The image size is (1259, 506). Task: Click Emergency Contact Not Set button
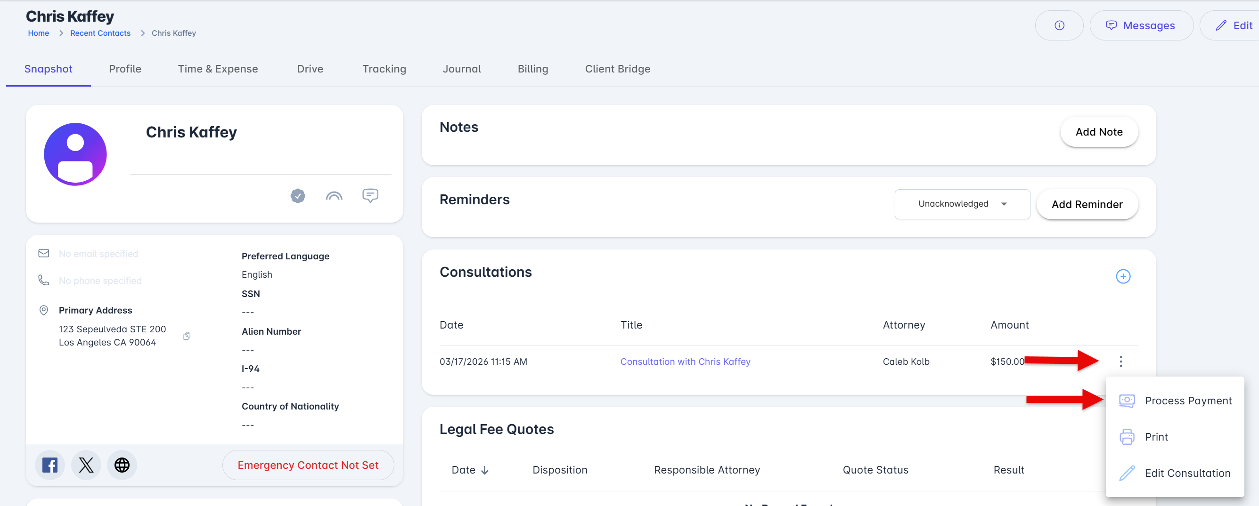click(308, 465)
